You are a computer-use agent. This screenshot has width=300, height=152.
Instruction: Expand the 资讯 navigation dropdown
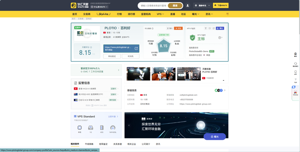209,14
